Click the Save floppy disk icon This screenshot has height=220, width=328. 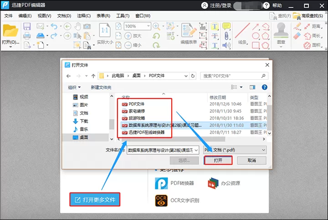(27, 26)
